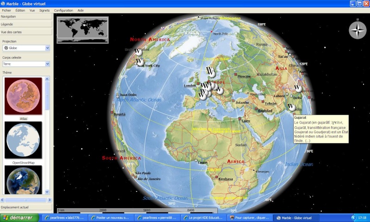
Task: Expand the Légende panel
Action: (26, 25)
